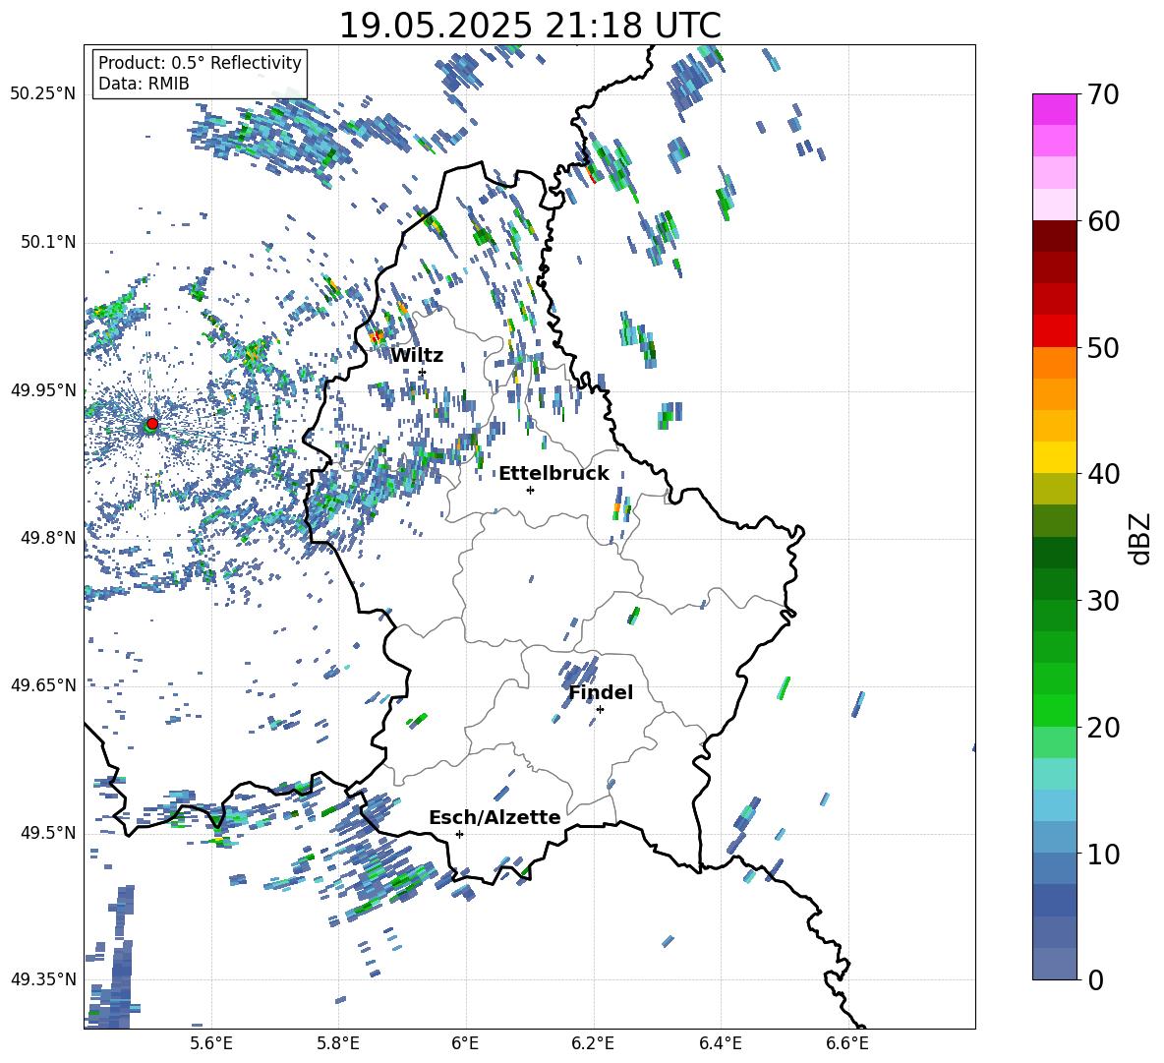Click the 49.95°N latitude tick label

(x=43, y=390)
